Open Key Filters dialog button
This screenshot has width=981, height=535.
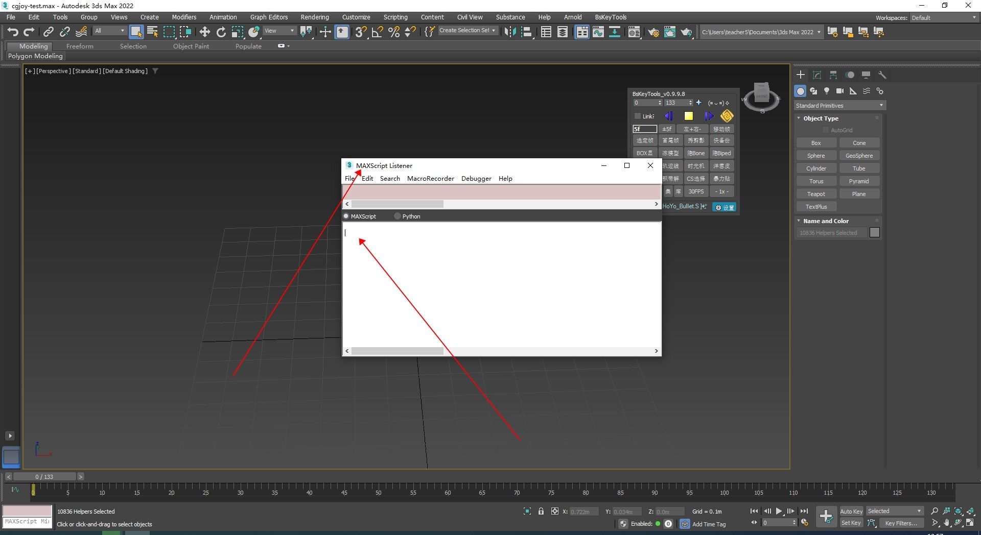click(x=901, y=523)
